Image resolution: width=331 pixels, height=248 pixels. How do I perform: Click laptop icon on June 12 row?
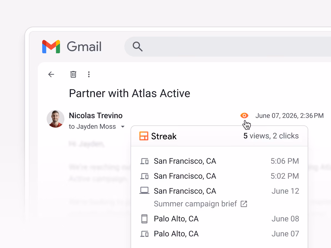[144, 191]
